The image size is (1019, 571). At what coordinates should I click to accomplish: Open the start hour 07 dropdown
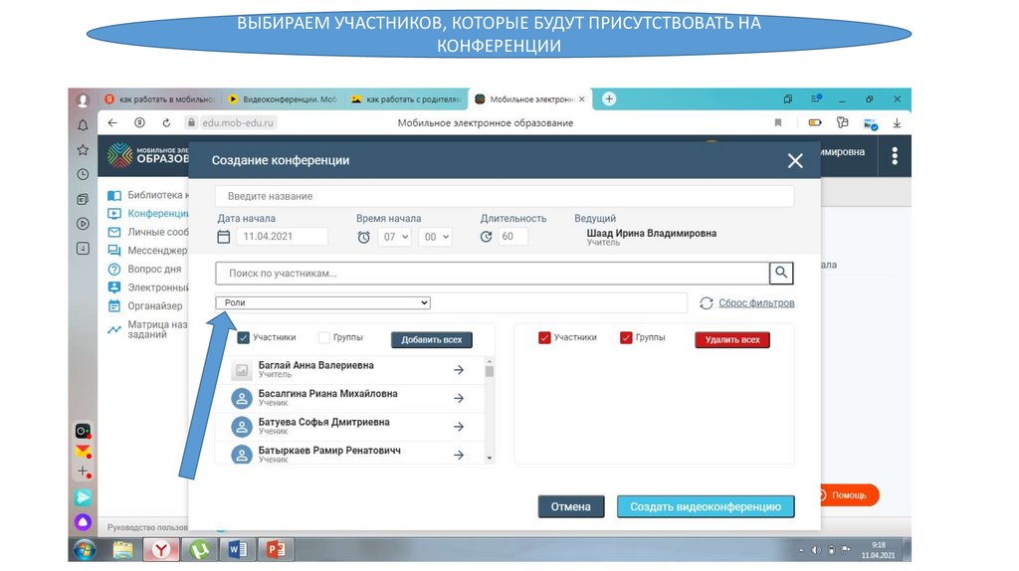pos(393,237)
